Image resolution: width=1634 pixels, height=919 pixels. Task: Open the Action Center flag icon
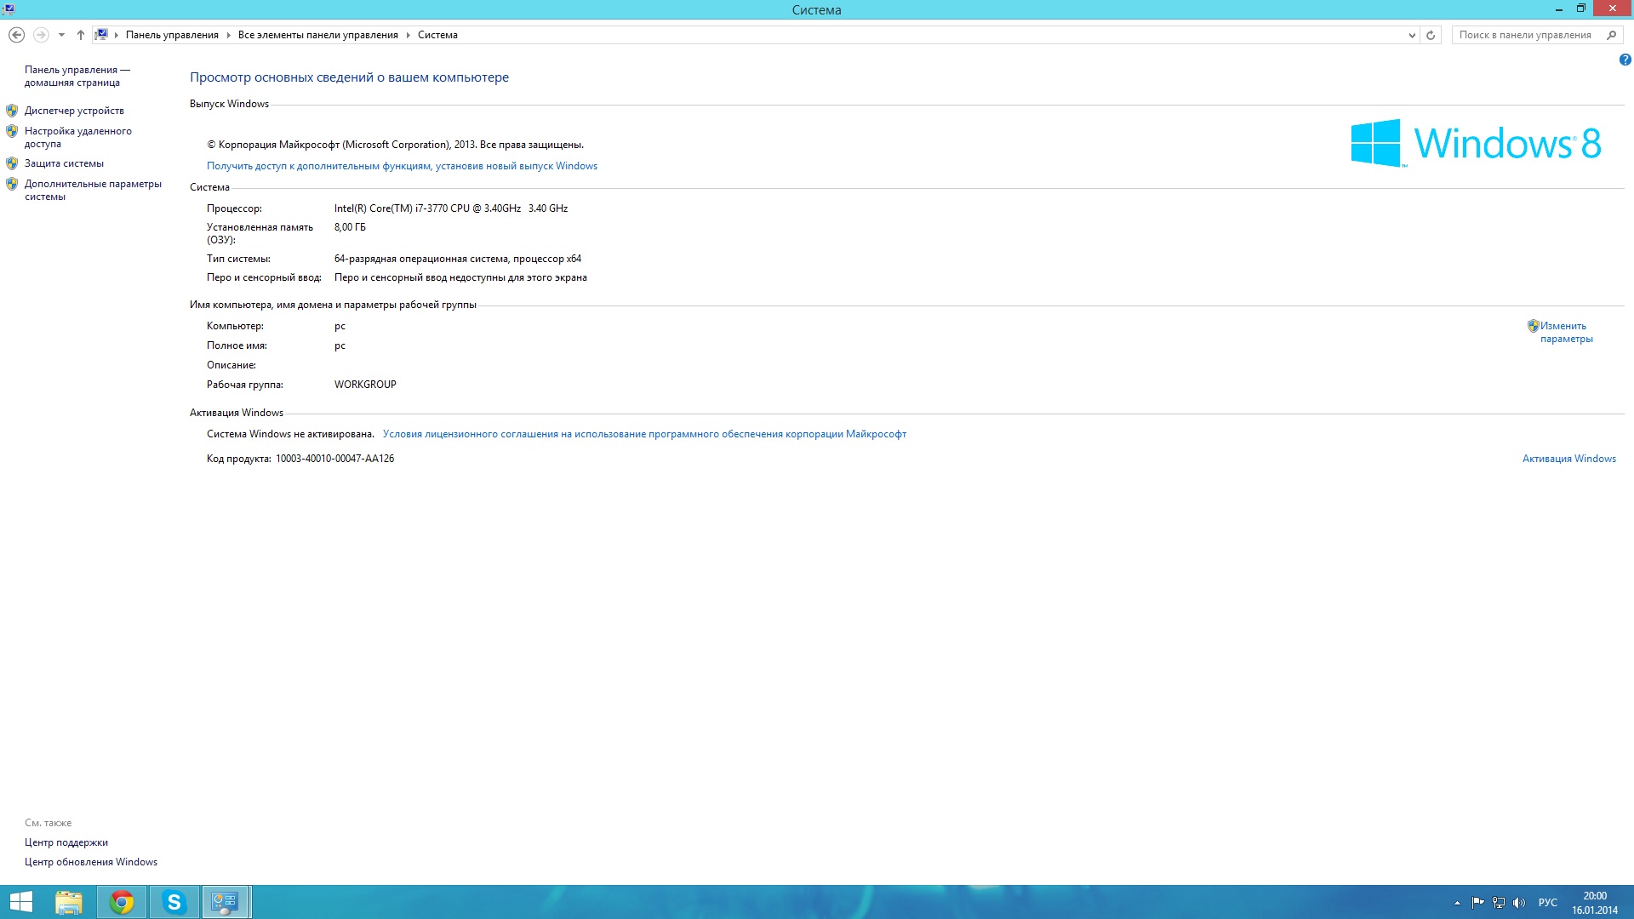(x=1477, y=903)
